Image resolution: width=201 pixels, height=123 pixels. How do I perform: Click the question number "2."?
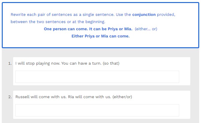[x=10, y=97]
